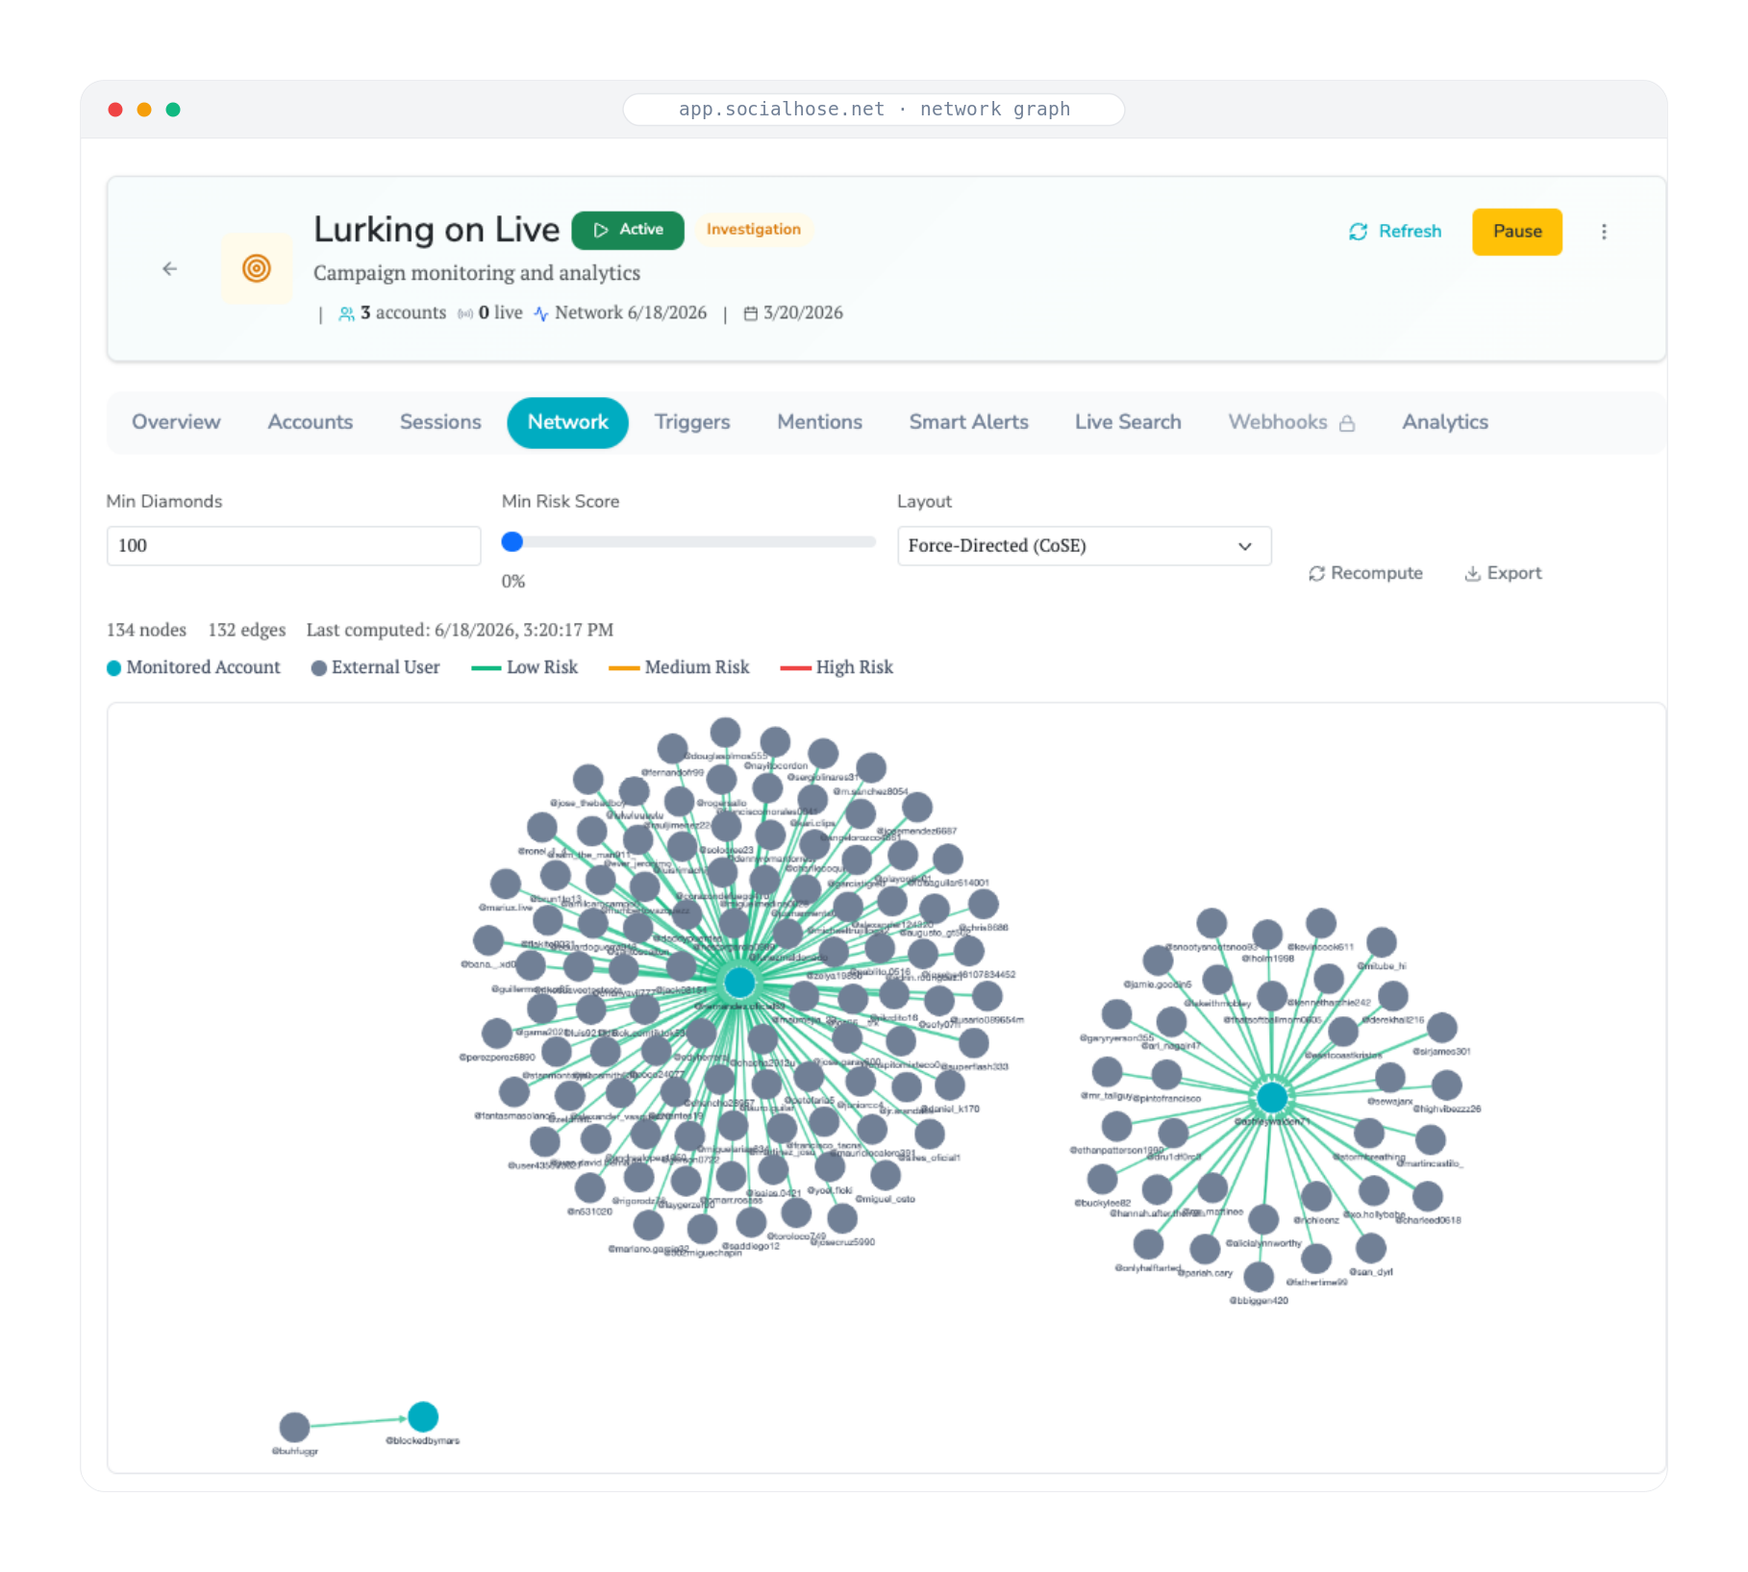The width and height of the screenshot is (1748, 1572).
Task: Select the Network tab
Action: [567, 422]
